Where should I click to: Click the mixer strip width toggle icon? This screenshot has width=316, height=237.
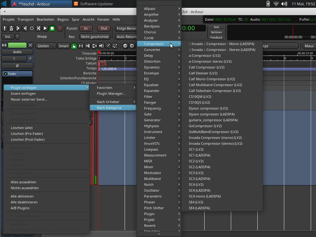pos(4,45)
